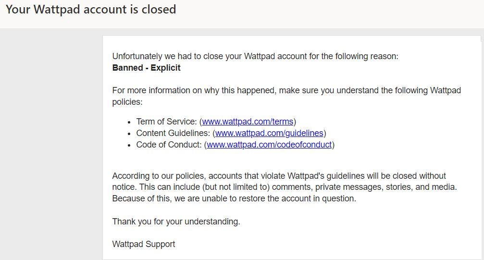This screenshot has width=484, height=260.
Task: Click the bullet point before Term of Service
Action: 129,122
